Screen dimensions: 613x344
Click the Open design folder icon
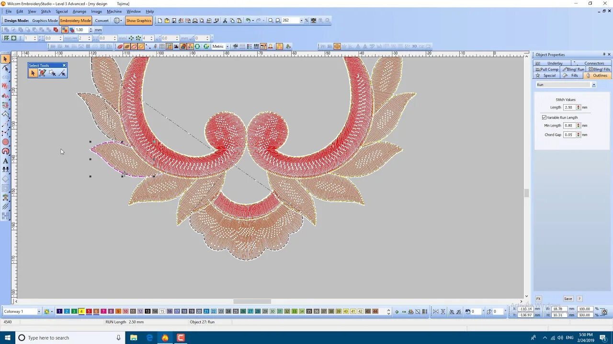pyautogui.click(x=167, y=21)
